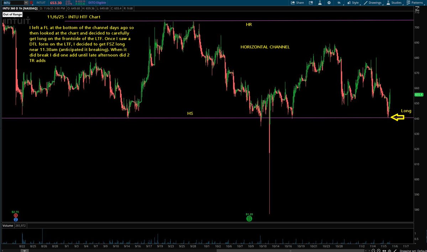
Task: Click the Out of Range label
Action: pos(12,15)
